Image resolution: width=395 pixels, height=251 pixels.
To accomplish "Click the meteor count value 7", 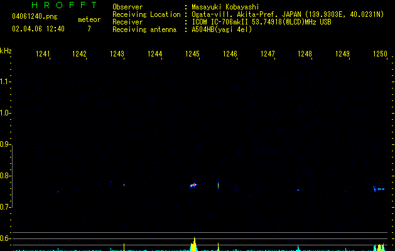I will [89, 29].
